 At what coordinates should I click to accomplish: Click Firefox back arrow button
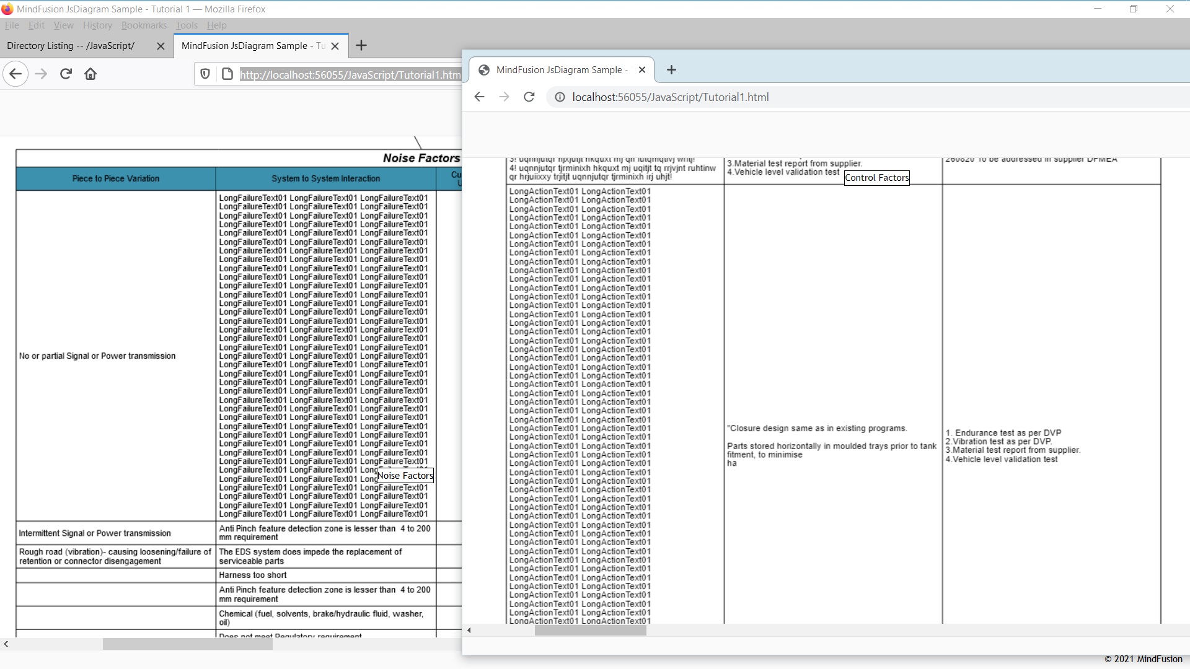point(15,74)
